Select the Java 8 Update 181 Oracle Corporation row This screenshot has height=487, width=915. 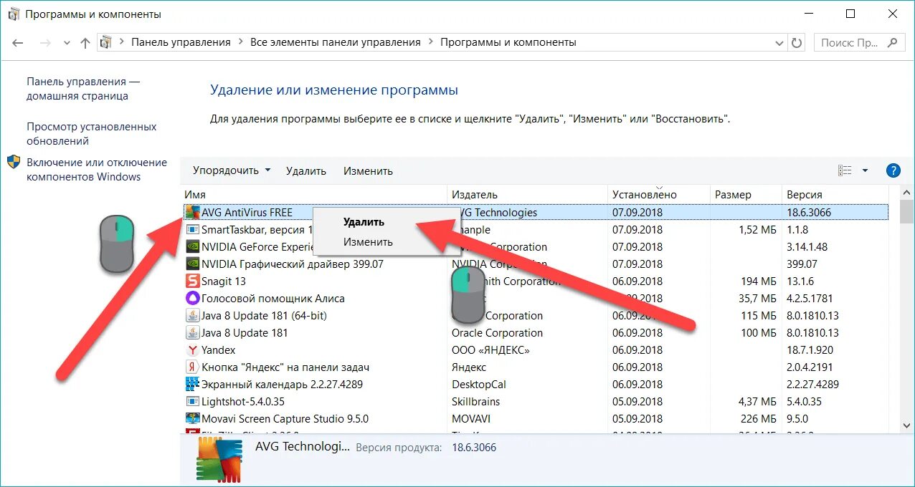click(535, 332)
